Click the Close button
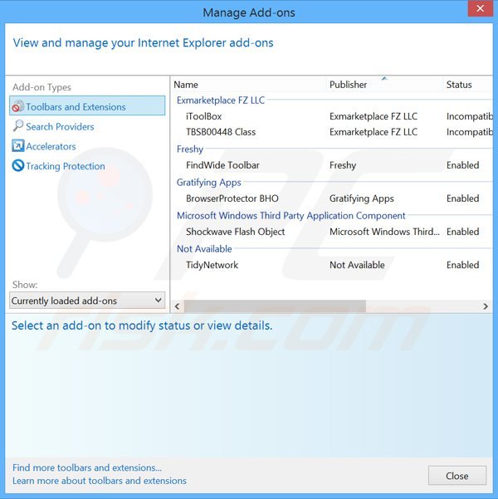This screenshot has height=499, width=498. 457,476
